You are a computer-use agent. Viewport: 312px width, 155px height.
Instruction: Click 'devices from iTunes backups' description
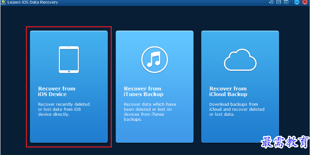[x=144, y=117]
